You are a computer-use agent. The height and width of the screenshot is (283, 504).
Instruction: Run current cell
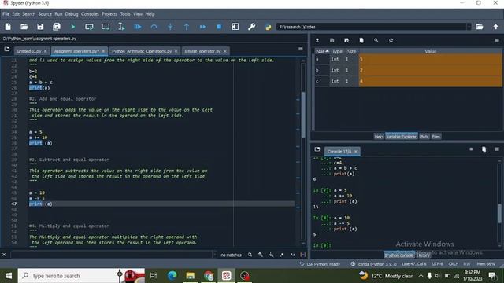89,27
